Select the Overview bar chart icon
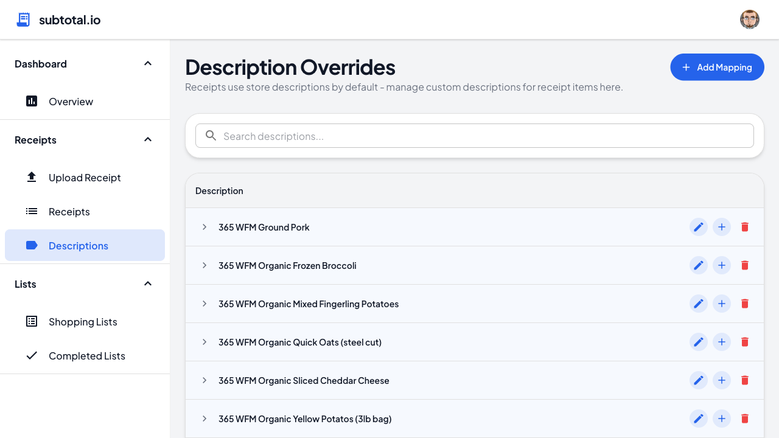 tap(31, 101)
